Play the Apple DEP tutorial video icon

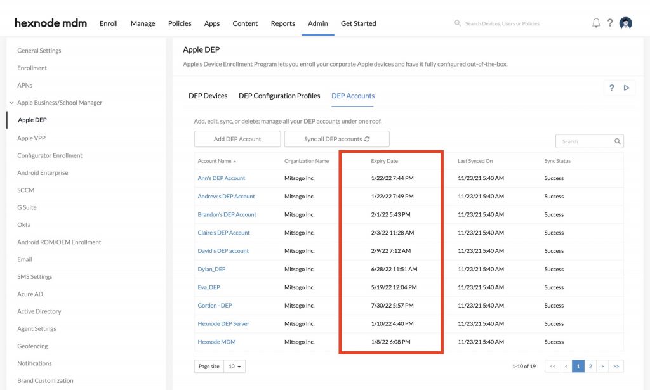[627, 88]
